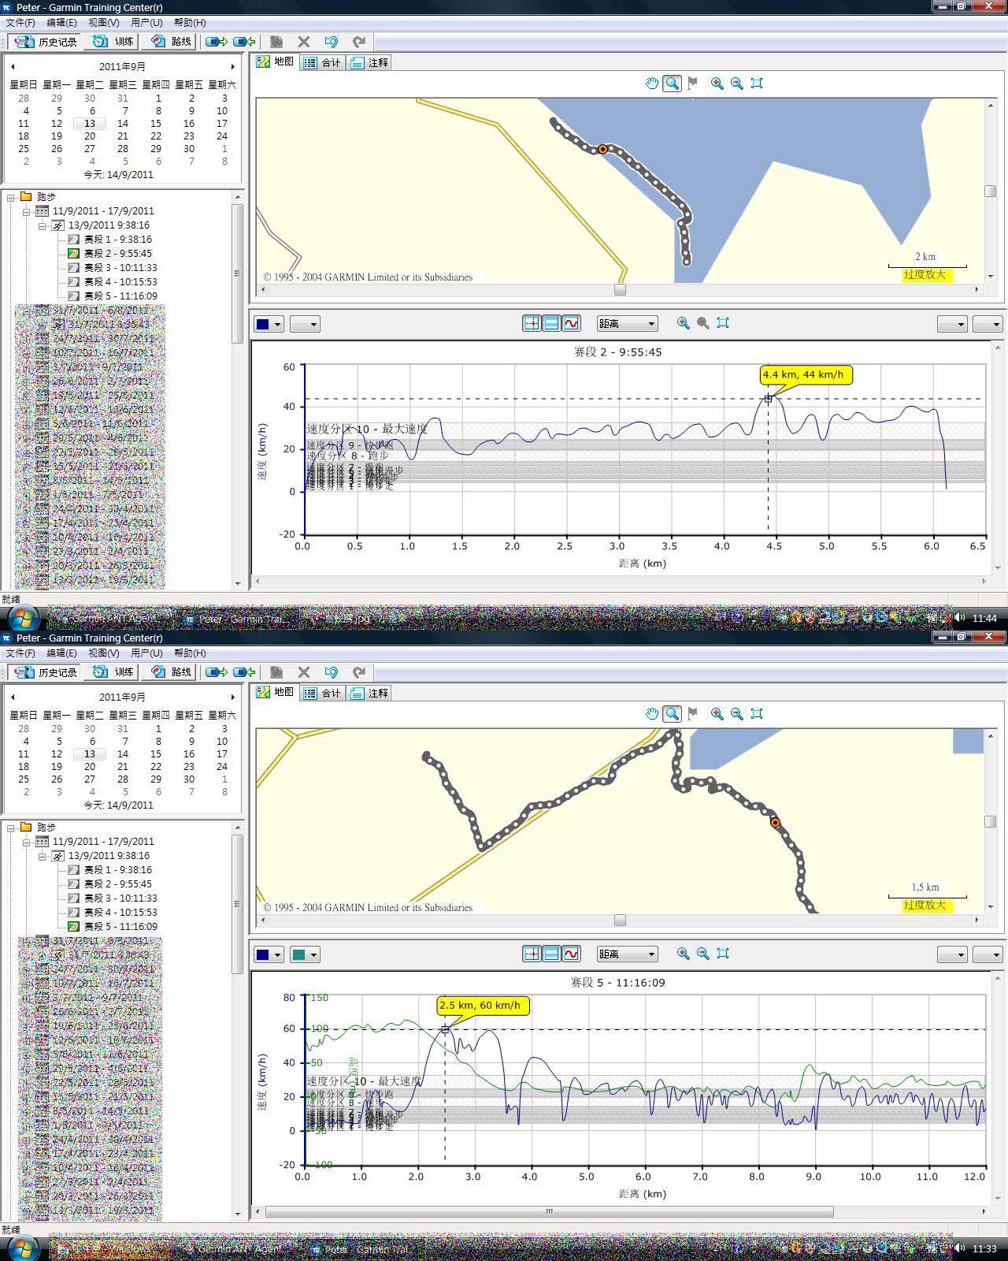
Task: Click the delete X icon in the 11:33 window toolbar
Action: click(x=304, y=672)
